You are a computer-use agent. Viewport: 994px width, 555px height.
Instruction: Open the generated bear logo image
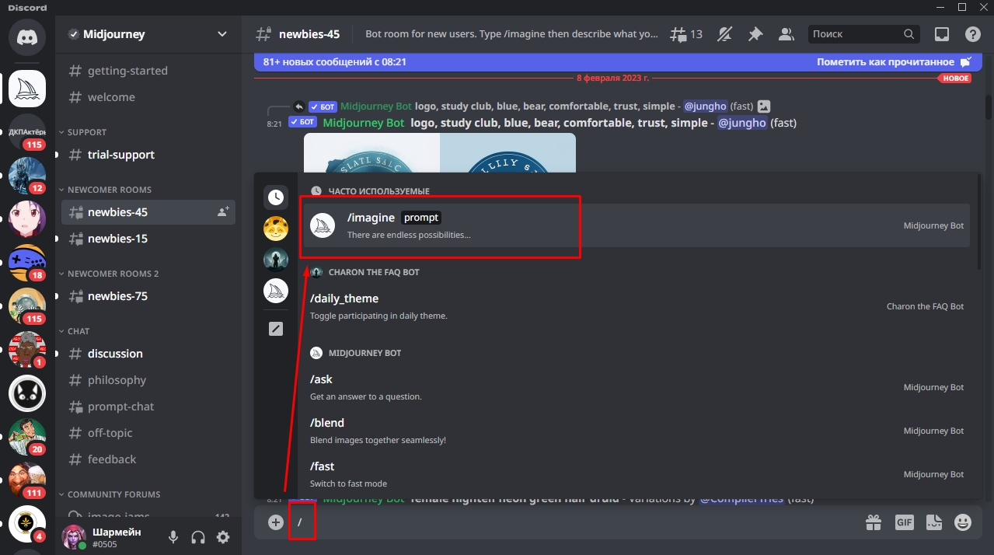[439, 152]
